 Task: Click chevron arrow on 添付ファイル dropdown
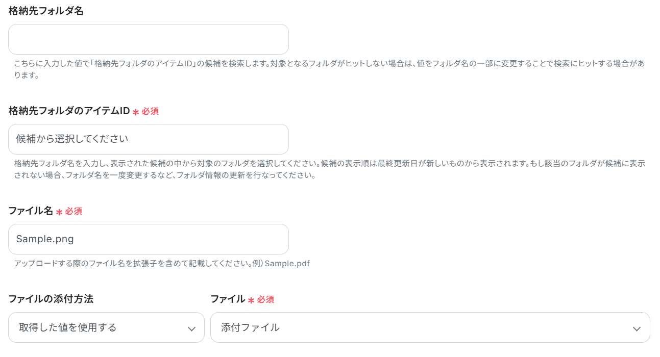[637, 328]
